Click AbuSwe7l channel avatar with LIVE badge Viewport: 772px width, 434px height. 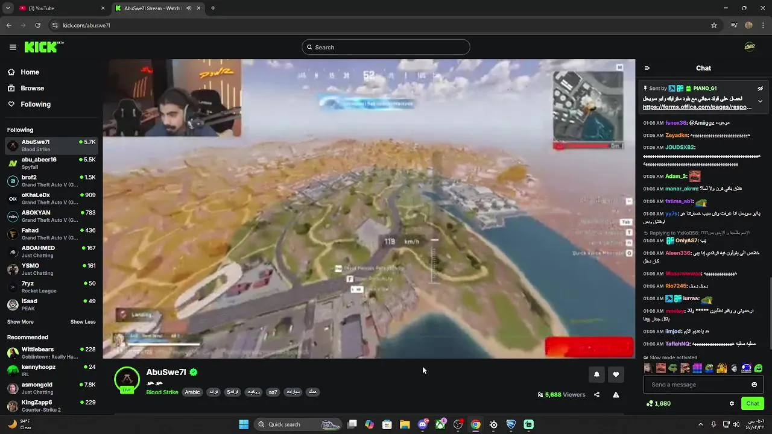pyautogui.click(x=127, y=380)
